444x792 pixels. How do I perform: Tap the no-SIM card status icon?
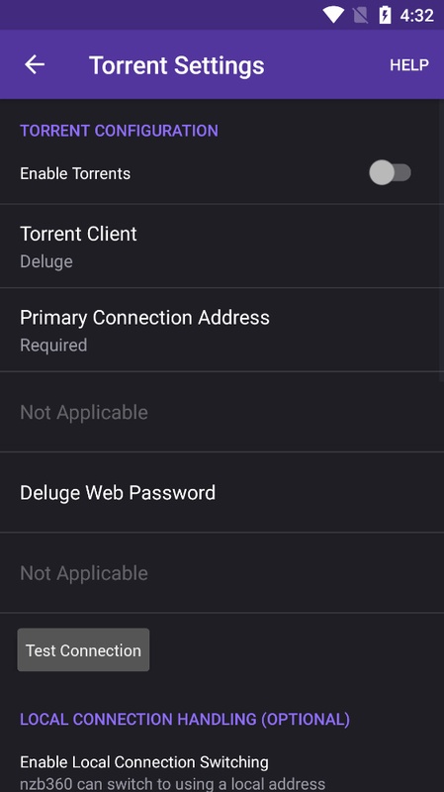click(x=360, y=15)
